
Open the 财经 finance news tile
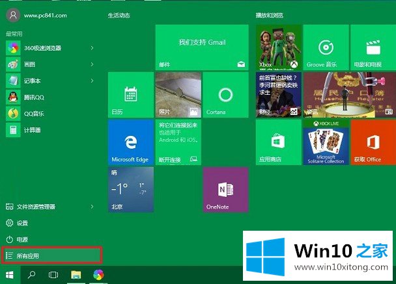pyautogui.click(x=279, y=95)
